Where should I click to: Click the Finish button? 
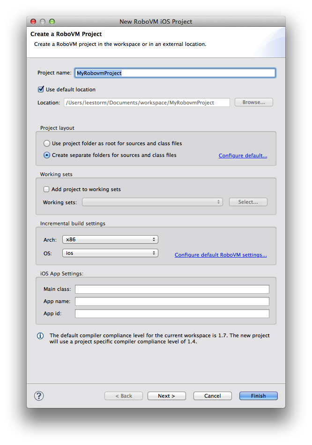click(x=258, y=396)
